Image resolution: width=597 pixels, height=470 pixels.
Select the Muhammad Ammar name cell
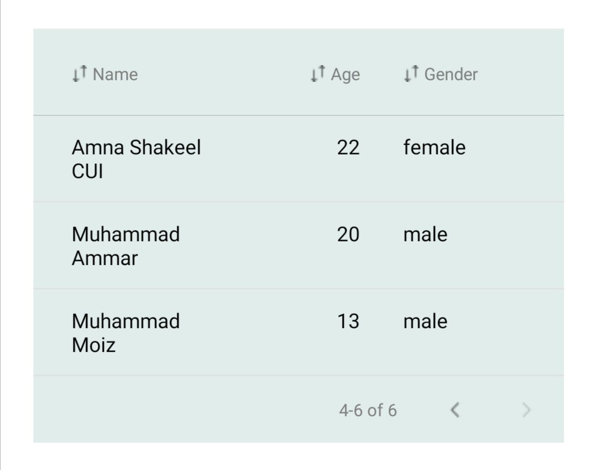(126, 246)
